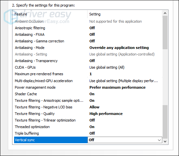Click Texture filtering - Negative LOD bias Allow
Image resolution: width=179 pixels, height=156 pixels.
coord(94,107)
